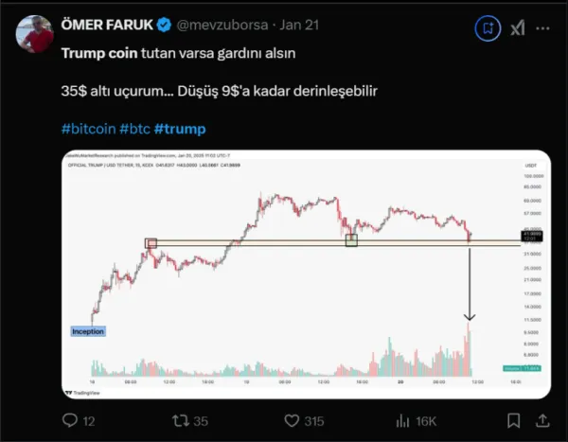This screenshot has width=568, height=442.
Task: Click the bold Trump coin text
Action: click(99, 53)
